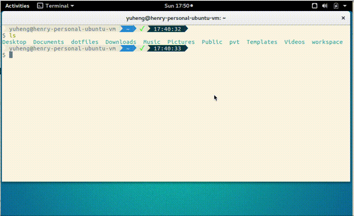The image size is (354, 216).
Task: Open the clock showing Sun 17:50
Action: [x=177, y=6]
